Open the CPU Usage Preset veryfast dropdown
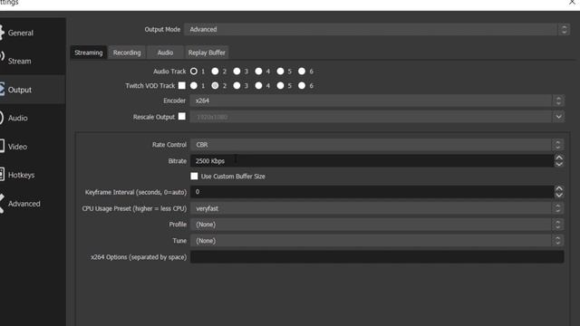This screenshot has height=326, width=580. tap(377, 208)
